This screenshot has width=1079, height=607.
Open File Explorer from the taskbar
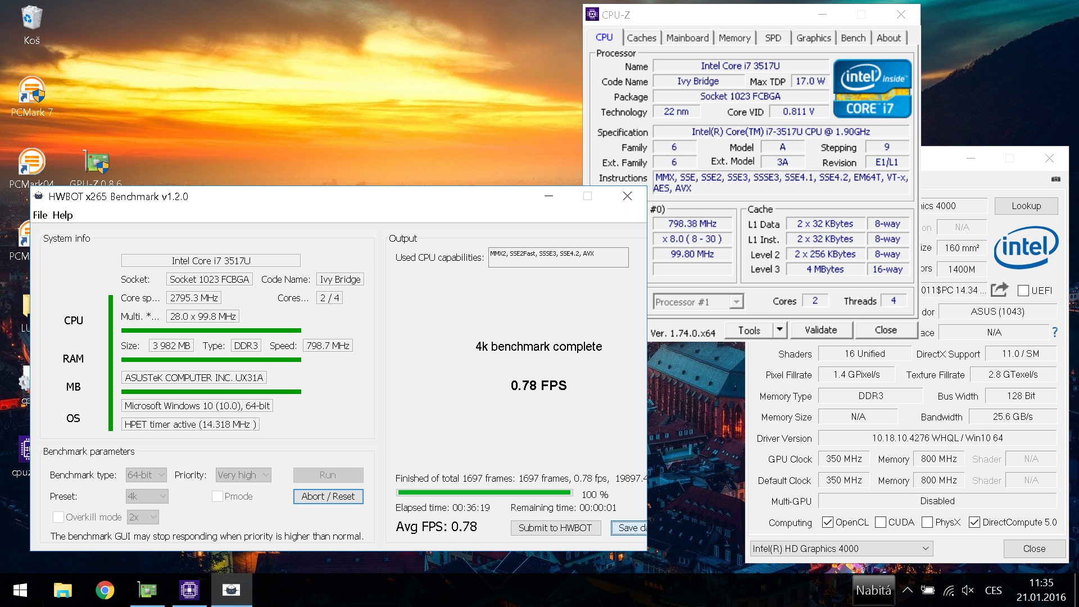click(x=62, y=590)
